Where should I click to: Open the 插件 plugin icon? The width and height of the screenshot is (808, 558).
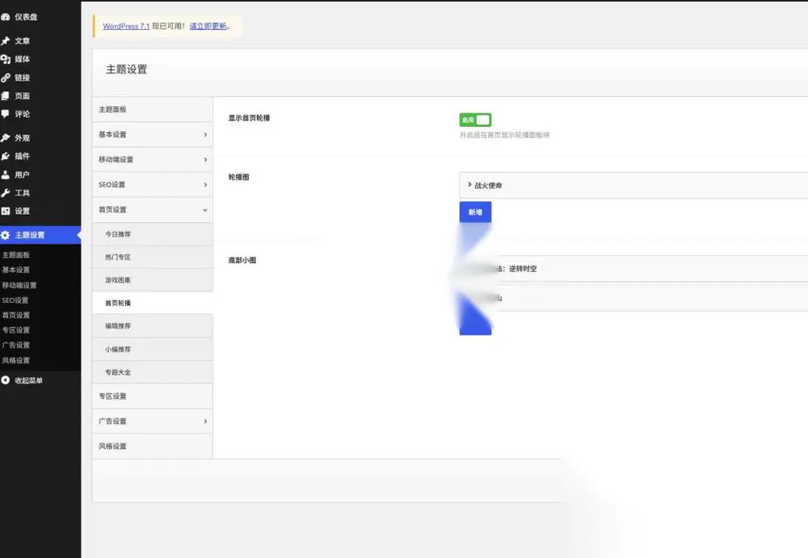tap(6, 156)
